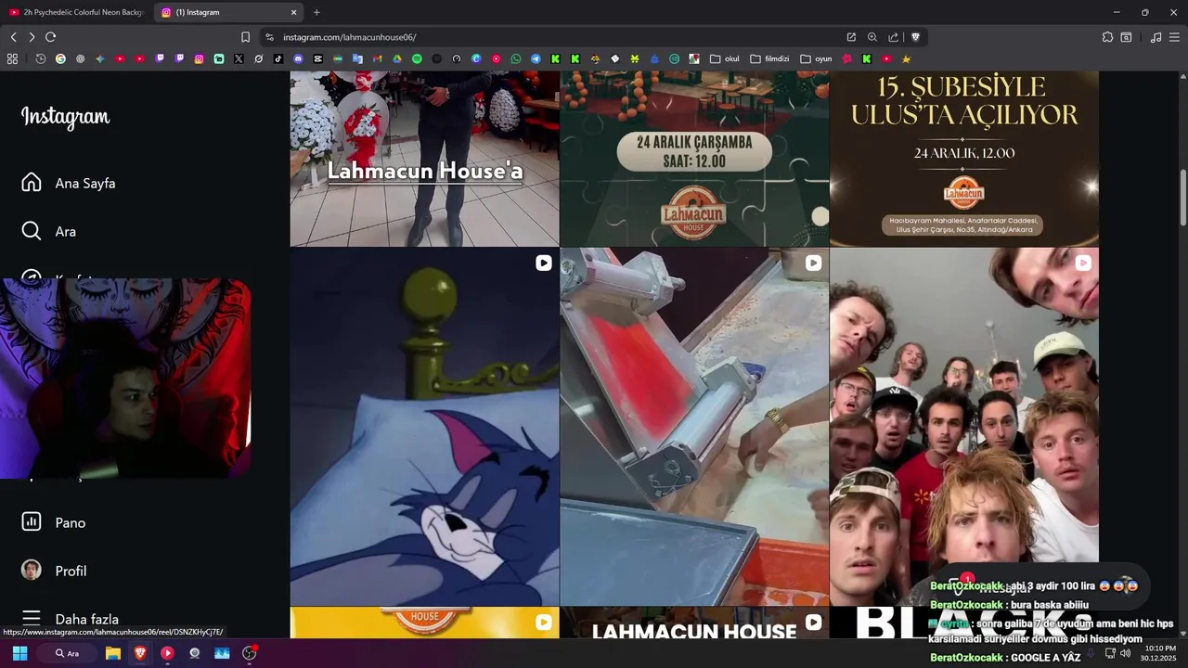Open the Google bookmark
Screen dimensions: 1188x668
pos(60,58)
